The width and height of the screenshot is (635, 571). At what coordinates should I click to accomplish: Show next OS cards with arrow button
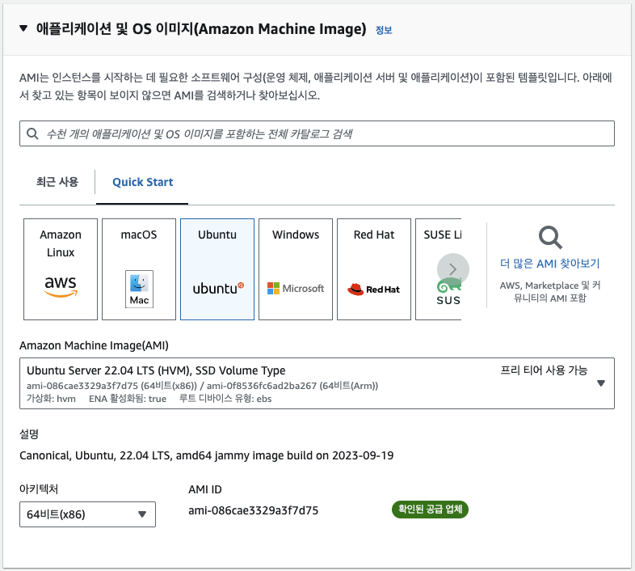[x=453, y=269]
